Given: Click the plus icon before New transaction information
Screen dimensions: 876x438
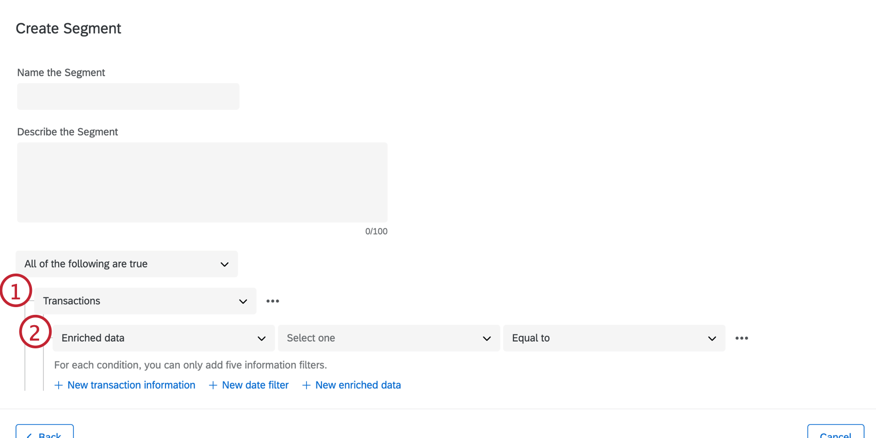Looking at the screenshot, I should (x=59, y=385).
